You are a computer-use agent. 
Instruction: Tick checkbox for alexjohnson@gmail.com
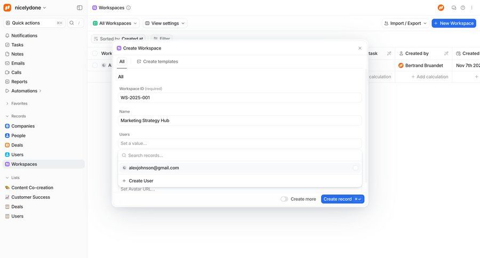point(355,168)
